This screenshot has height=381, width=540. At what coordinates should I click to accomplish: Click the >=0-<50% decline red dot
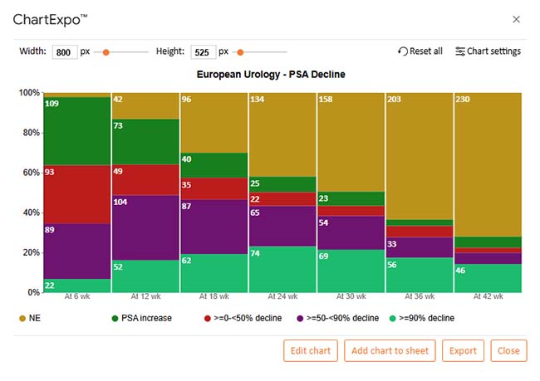pyautogui.click(x=206, y=318)
